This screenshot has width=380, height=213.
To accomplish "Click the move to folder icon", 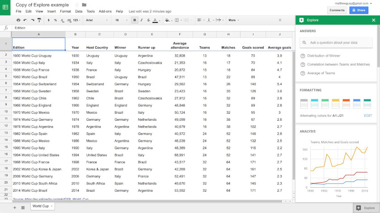I will click(x=84, y=5).
